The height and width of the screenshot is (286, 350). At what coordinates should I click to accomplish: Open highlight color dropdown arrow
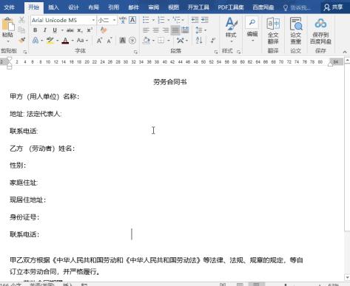pyautogui.click(x=58, y=41)
